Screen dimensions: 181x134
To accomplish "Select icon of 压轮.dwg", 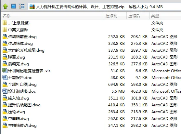I will click(x=5, y=112).
